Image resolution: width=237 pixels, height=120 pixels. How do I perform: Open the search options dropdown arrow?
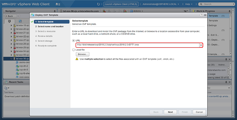click(x=234, y=4)
